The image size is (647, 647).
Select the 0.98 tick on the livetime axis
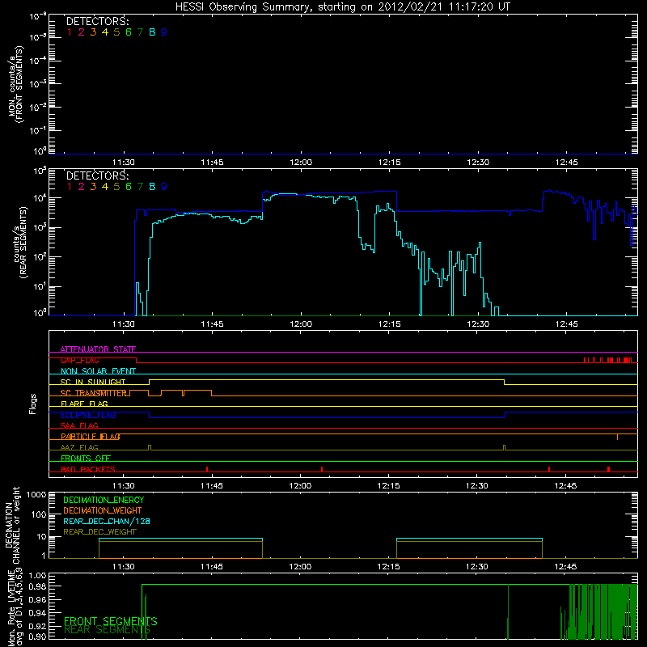coord(37,587)
